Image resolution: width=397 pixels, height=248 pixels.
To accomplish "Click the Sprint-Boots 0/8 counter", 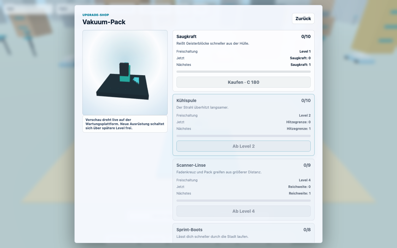I will (x=307, y=230).
